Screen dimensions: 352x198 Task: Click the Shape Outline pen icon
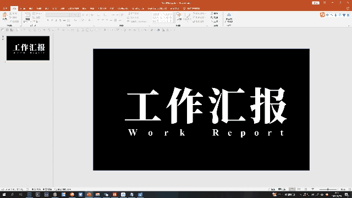click(194, 17)
